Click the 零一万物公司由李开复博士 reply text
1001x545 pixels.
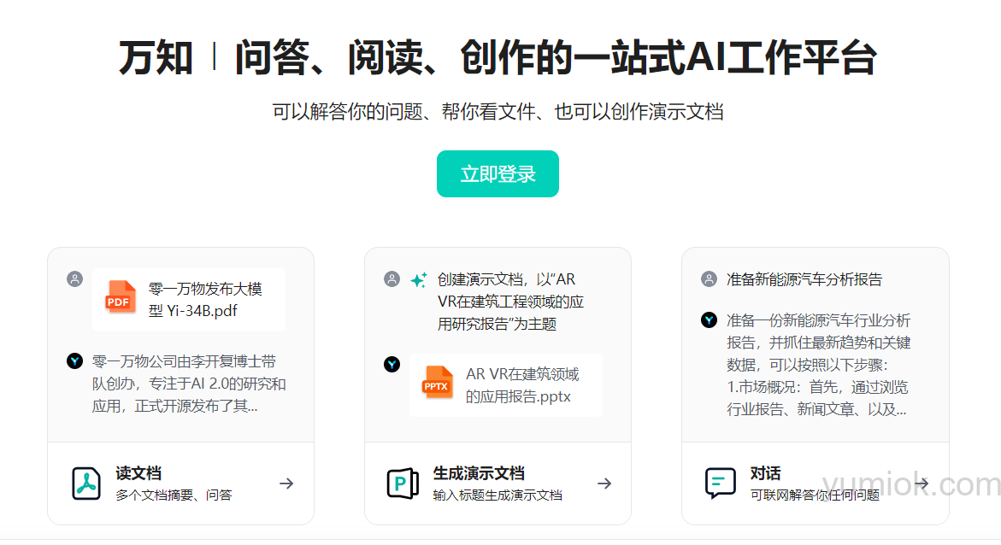click(189, 384)
